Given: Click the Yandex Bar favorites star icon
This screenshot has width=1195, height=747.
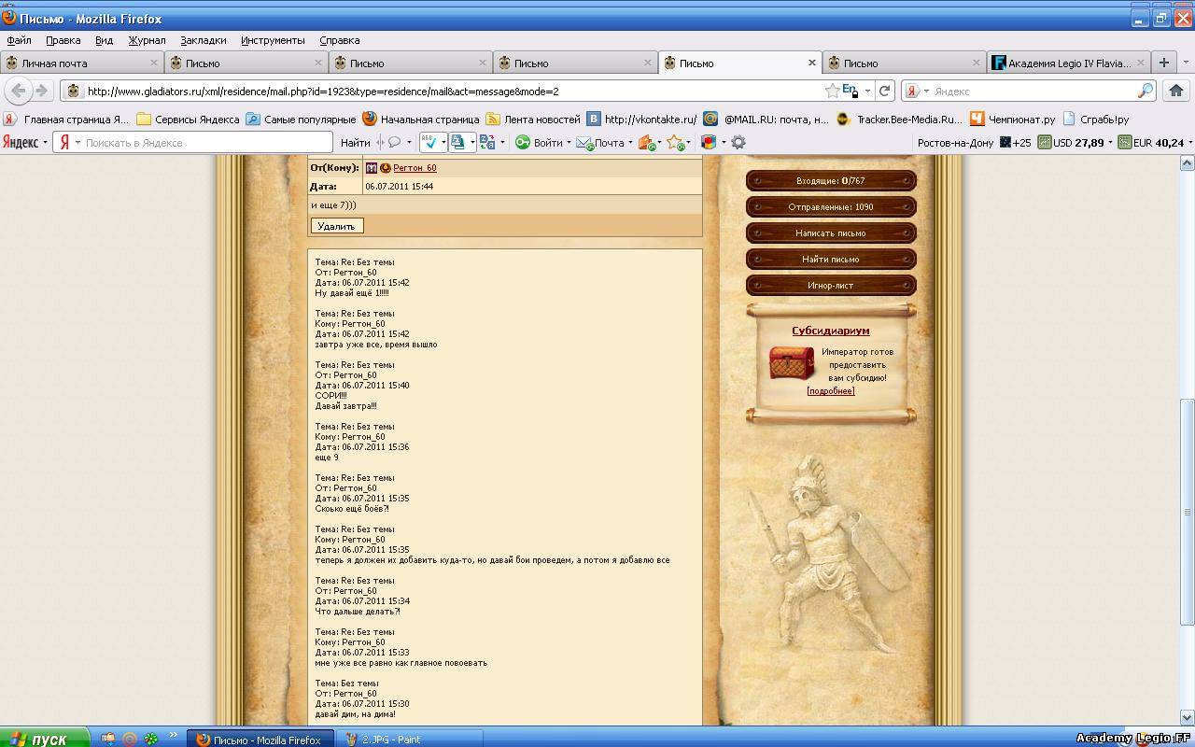Looking at the screenshot, I should tap(675, 143).
